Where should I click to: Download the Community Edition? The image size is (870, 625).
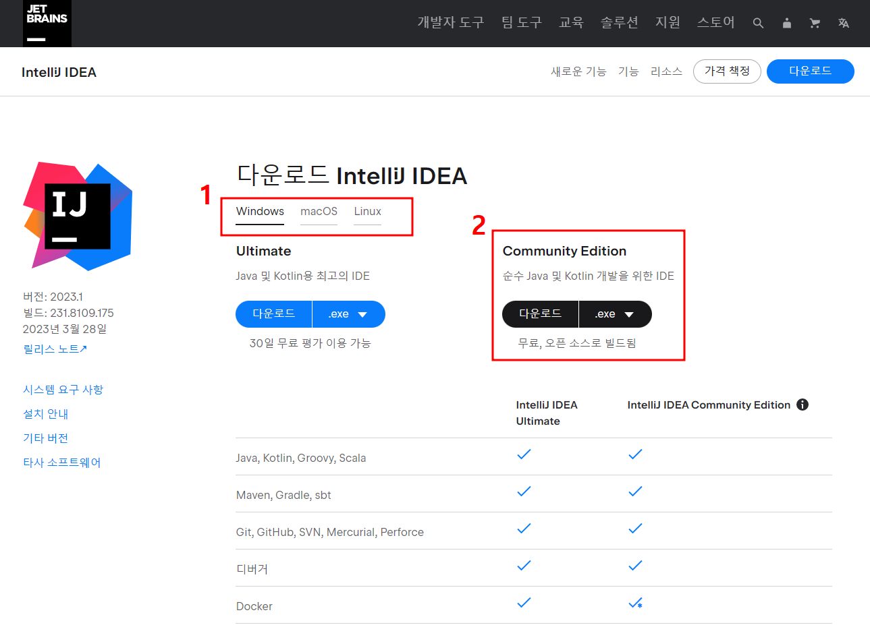click(x=540, y=314)
